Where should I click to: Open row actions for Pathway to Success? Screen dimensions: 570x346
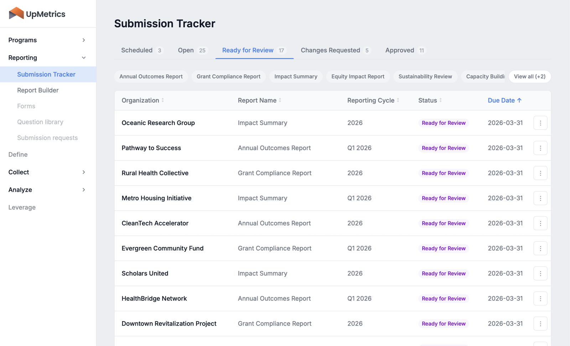click(540, 148)
